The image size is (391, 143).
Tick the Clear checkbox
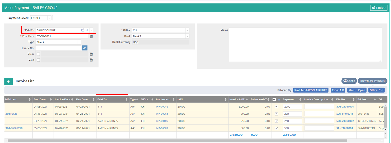[x=38, y=54]
